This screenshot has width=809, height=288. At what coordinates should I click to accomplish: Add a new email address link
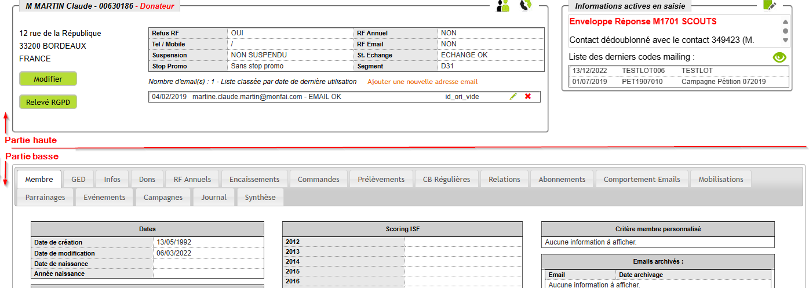(x=422, y=82)
